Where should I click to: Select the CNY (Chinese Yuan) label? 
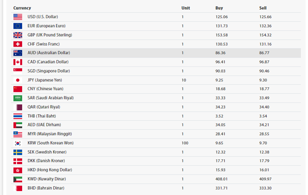[x=45, y=89]
